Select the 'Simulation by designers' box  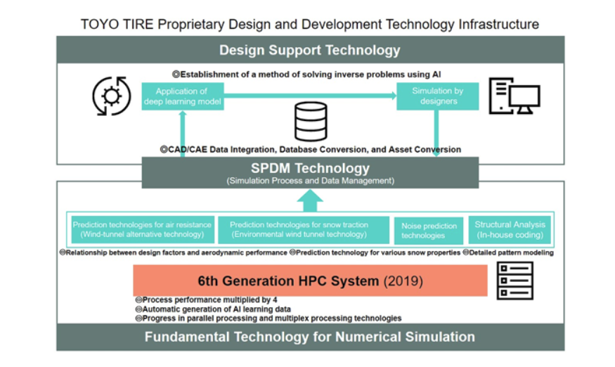click(438, 96)
